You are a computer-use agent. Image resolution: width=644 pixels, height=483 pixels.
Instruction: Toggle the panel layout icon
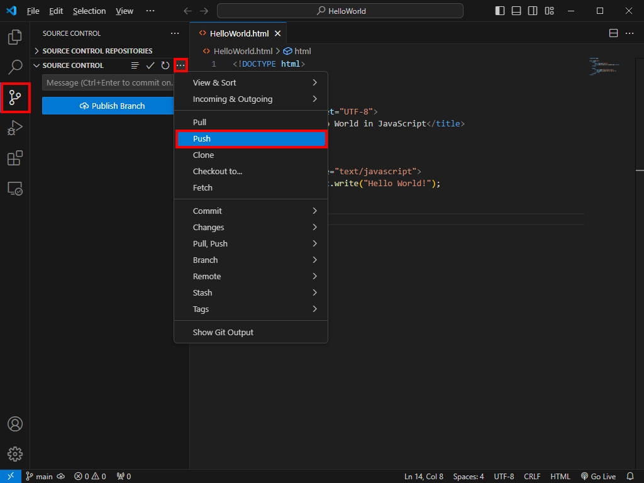(516, 11)
